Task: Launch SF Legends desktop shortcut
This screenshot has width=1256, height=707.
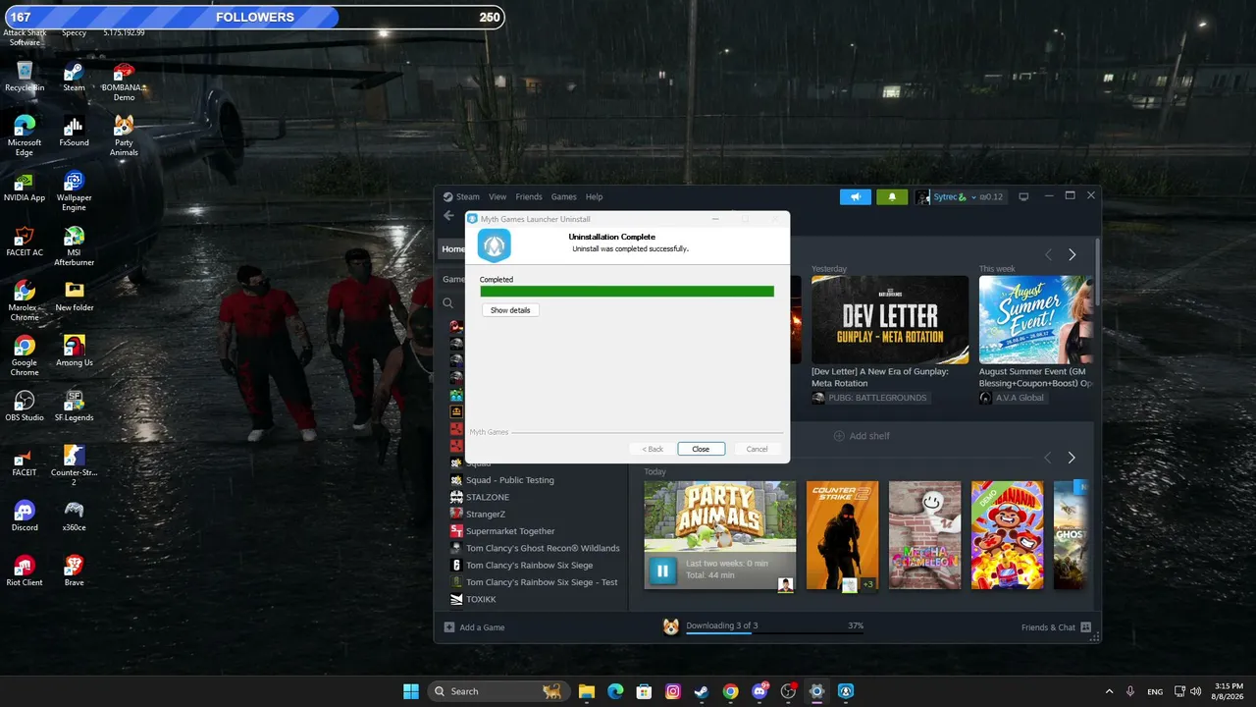Action: click(74, 407)
